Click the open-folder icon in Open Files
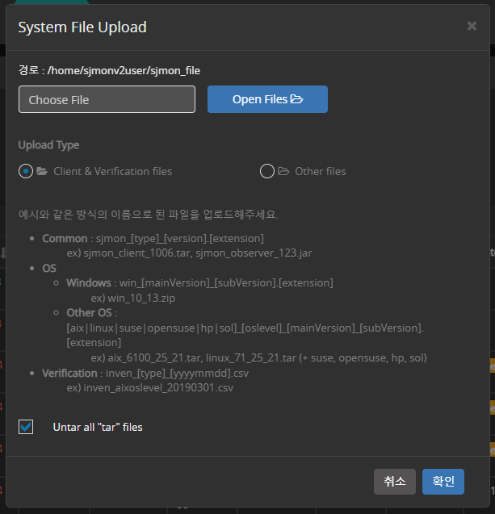 tap(296, 99)
